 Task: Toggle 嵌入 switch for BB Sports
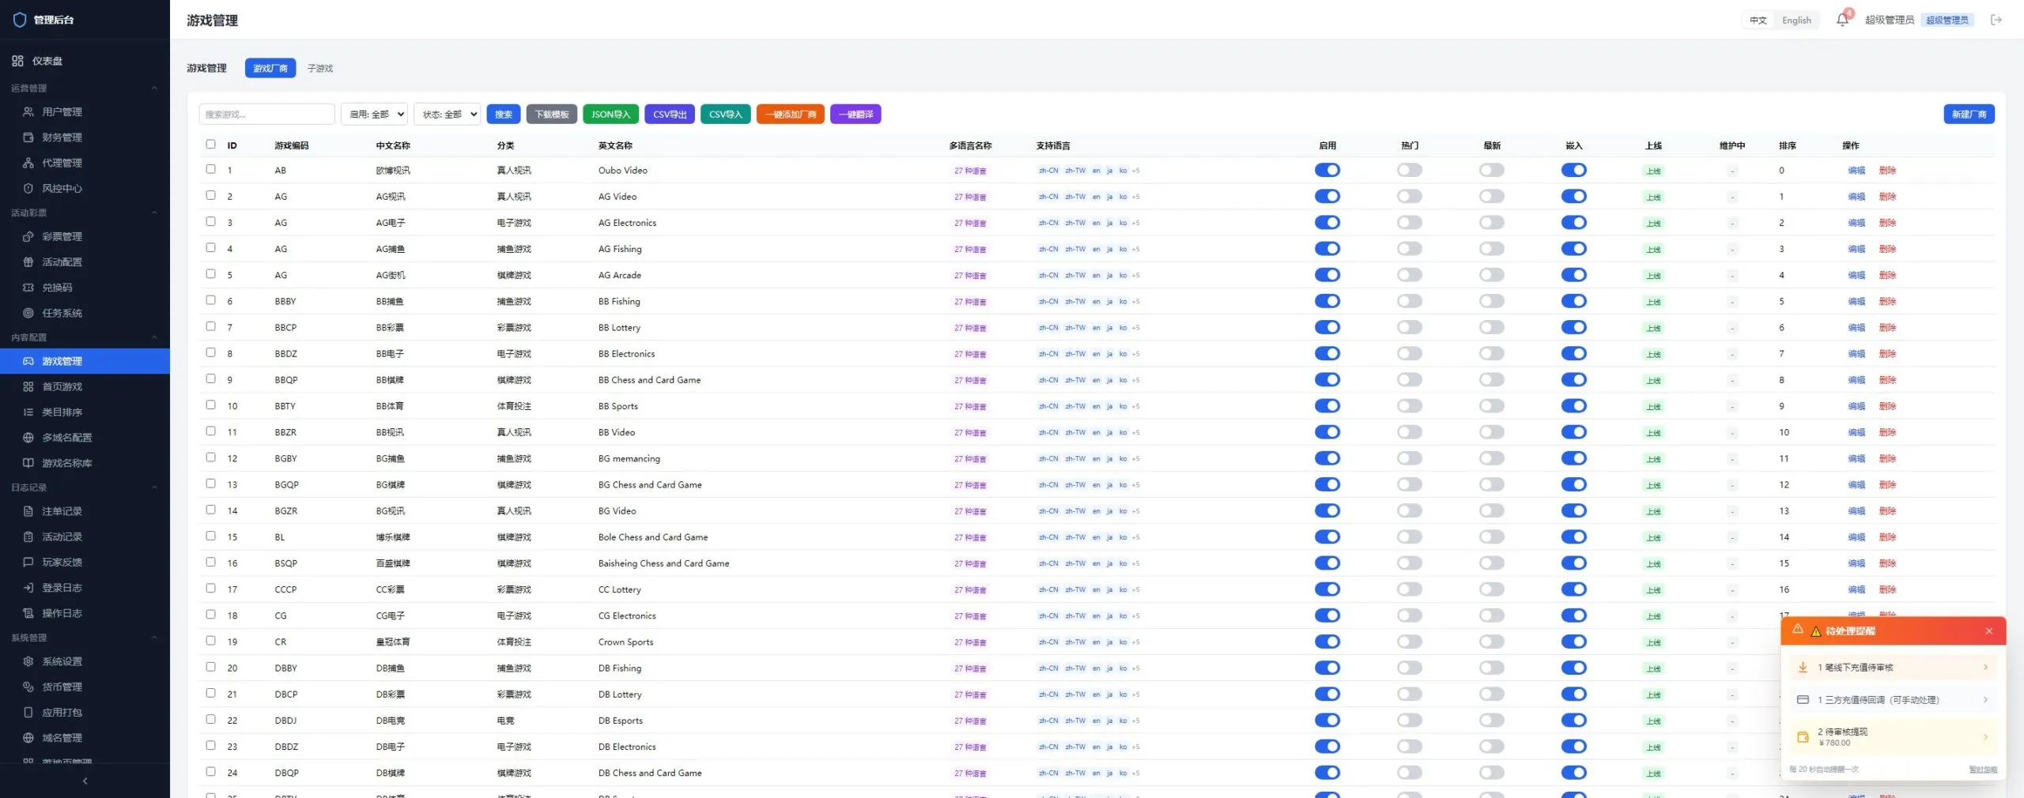(x=1574, y=405)
